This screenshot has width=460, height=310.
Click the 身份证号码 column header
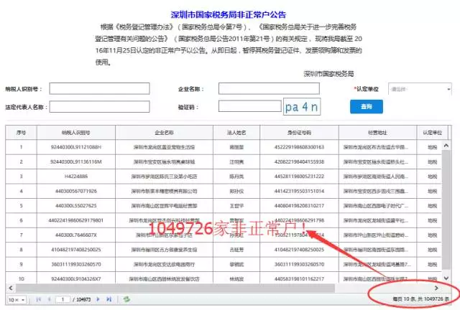[x=299, y=133]
